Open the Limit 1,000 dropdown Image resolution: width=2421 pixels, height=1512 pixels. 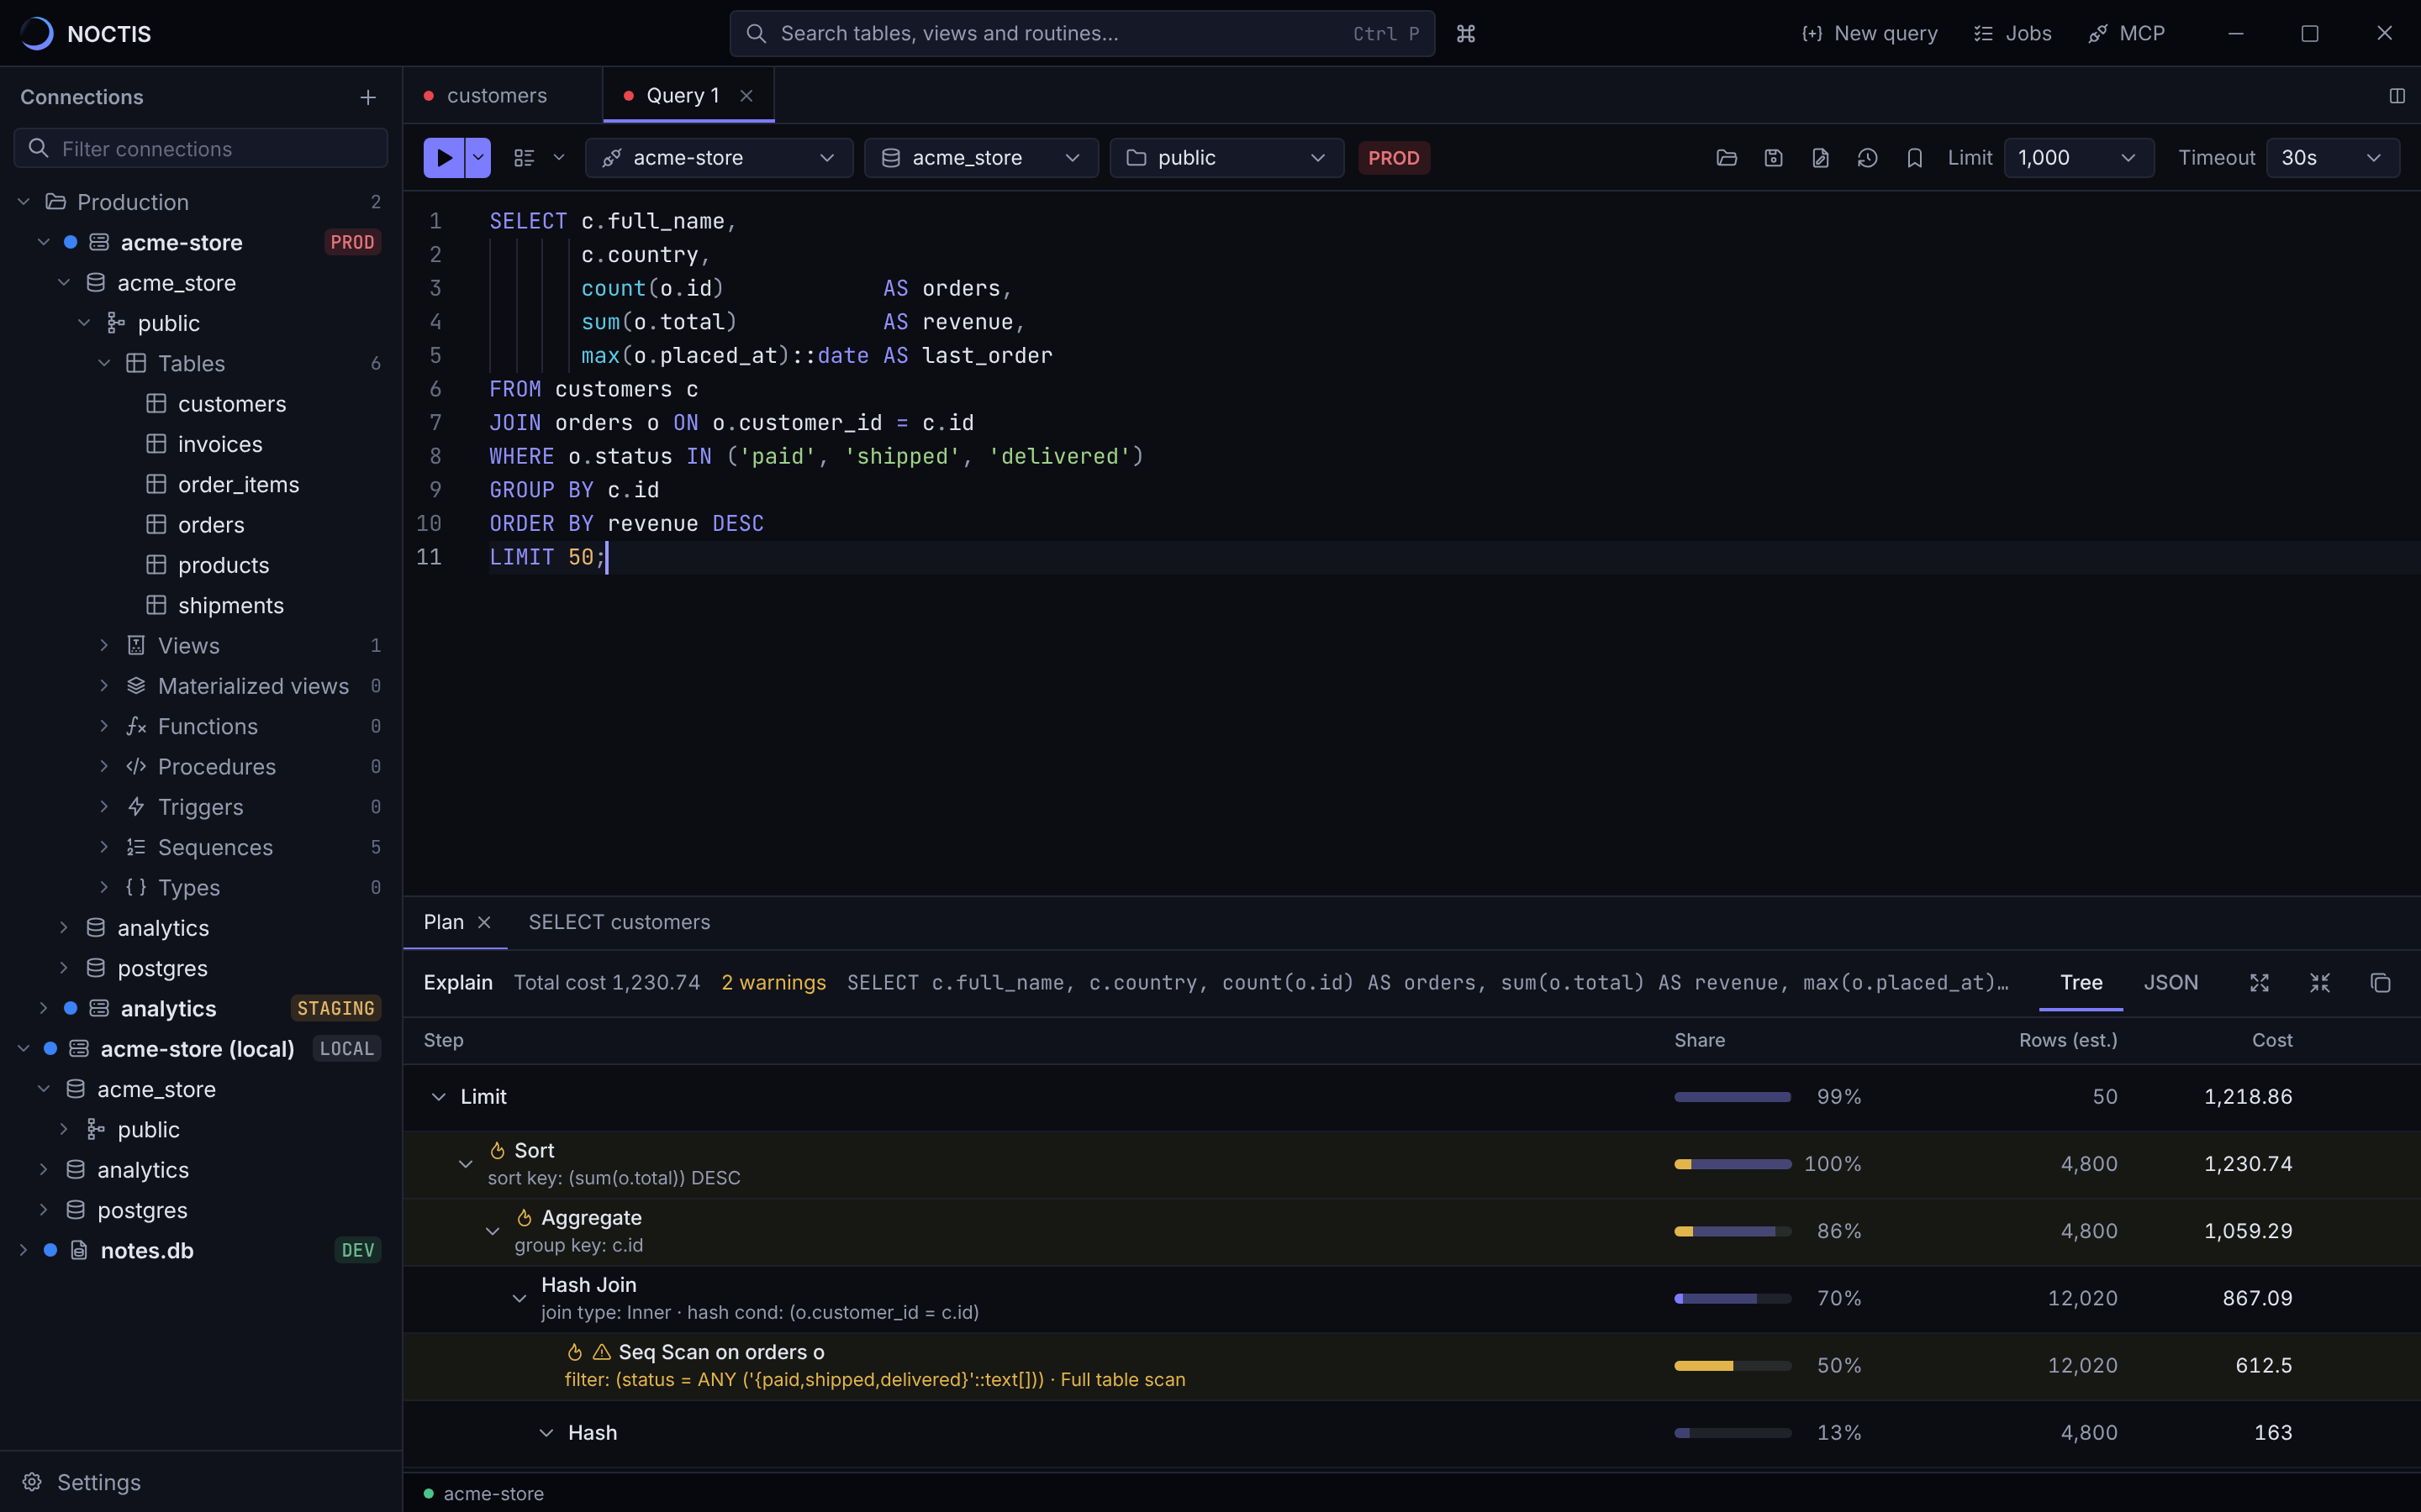pyautogui.click(x=2078, y=158)
